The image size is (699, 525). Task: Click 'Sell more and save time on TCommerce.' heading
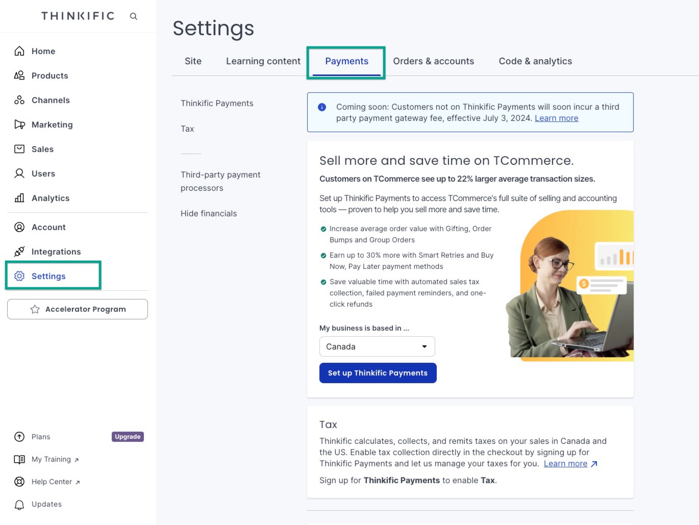tap(446, 161)
